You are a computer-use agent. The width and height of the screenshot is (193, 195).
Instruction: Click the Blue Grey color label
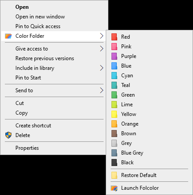click(x=132, y=153)
